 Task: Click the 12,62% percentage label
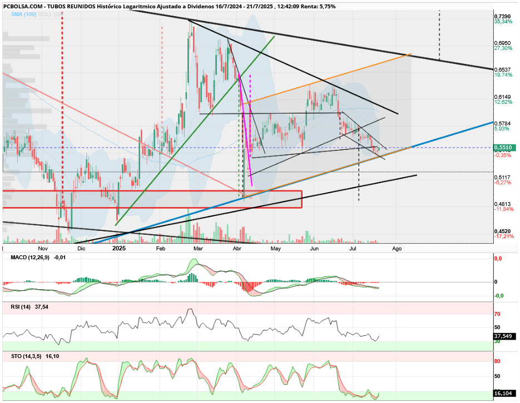(x=503, y=102)
